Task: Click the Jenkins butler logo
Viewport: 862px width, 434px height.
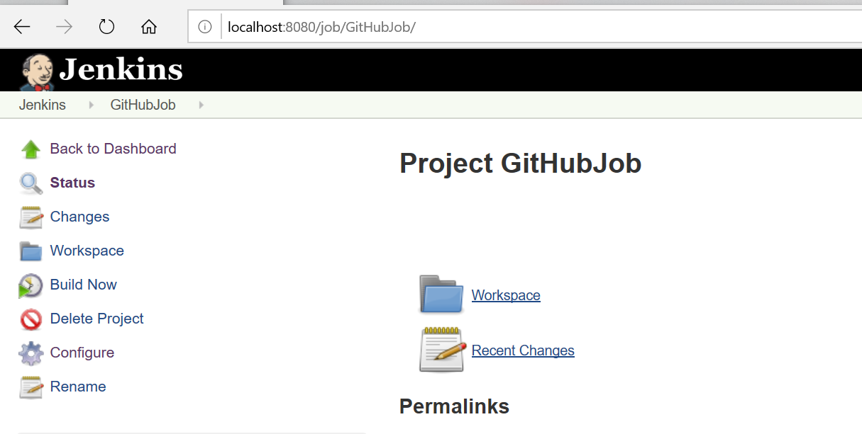Action: (37, 72)
